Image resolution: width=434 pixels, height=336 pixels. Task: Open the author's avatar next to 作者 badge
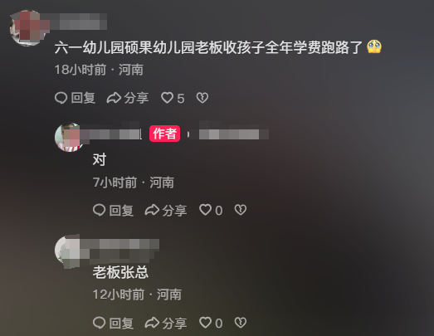[x=69, y=137]
